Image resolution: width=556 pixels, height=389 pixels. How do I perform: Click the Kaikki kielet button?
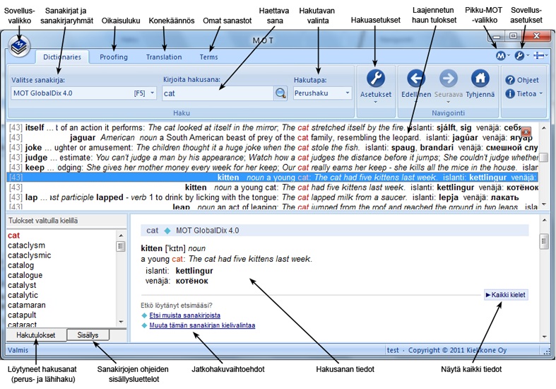pos(506,295)
